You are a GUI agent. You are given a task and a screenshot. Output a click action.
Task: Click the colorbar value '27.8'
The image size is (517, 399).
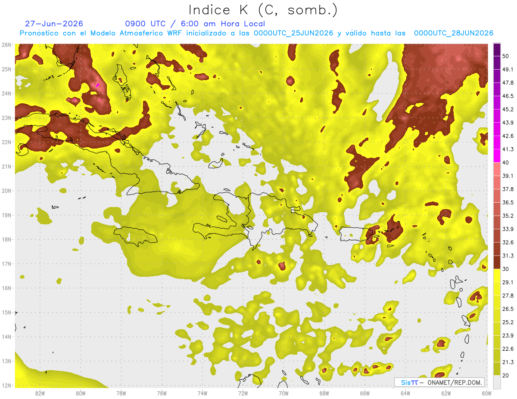(x=508, y=296)
